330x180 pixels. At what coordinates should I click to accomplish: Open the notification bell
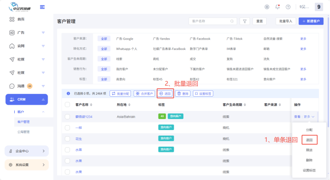coord(278,7)
